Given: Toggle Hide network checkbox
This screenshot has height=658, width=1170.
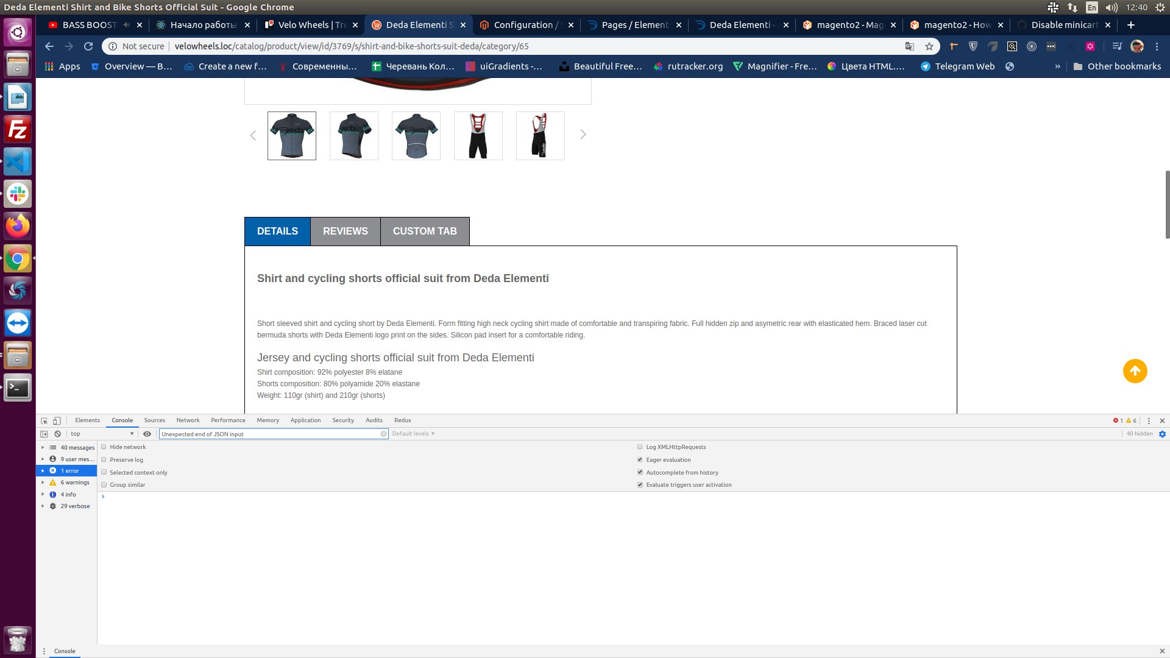Looking at the screenshot, I should click(104, 447).
